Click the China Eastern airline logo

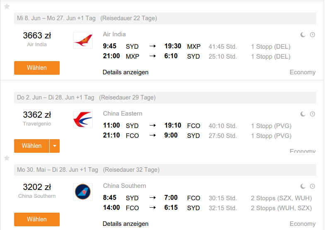[x=83, y=119]
